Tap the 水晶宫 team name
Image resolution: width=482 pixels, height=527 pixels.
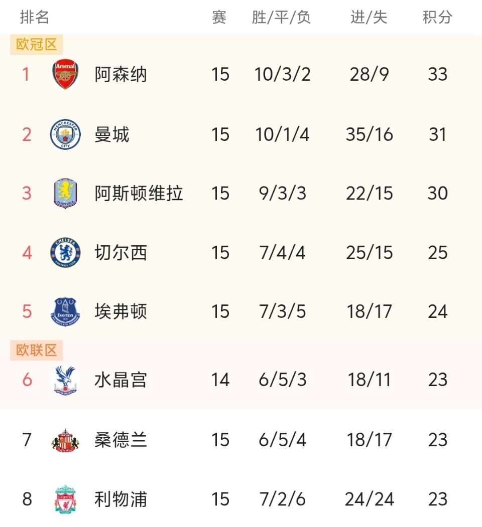120,380
